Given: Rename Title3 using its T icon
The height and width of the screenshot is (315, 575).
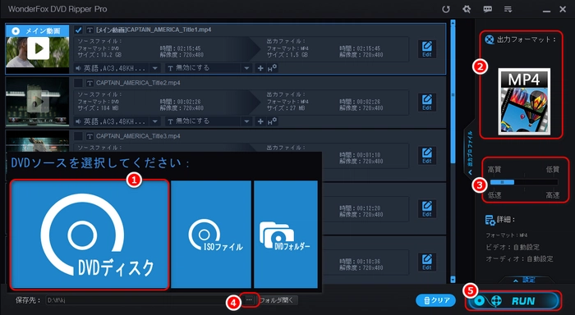Looking at the screenshot, I should pos(90,136).
